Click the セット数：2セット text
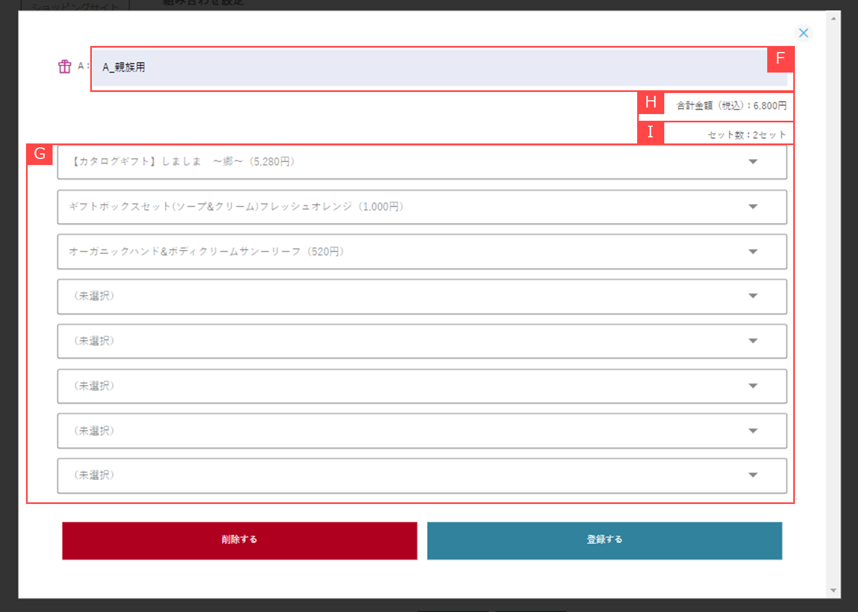858x612 pixels. [x=746, y=135]
